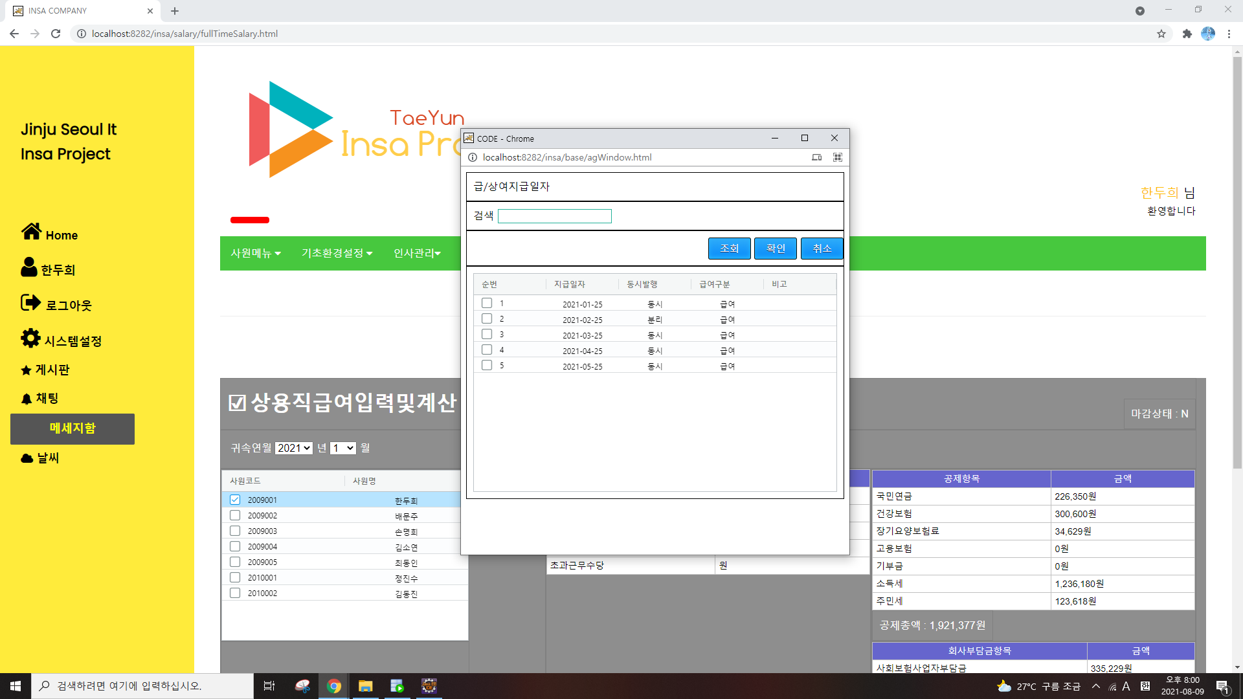Click the Home house icon in sidebar
The height and width of the screenshot is (699, 1243).
pos(31,231)
